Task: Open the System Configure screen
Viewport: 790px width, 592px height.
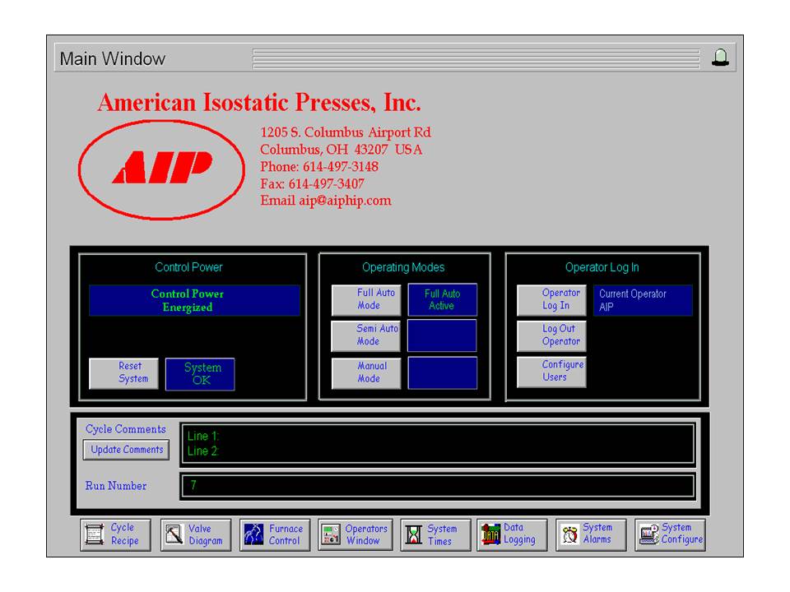Action: click(x=671, y=534)
